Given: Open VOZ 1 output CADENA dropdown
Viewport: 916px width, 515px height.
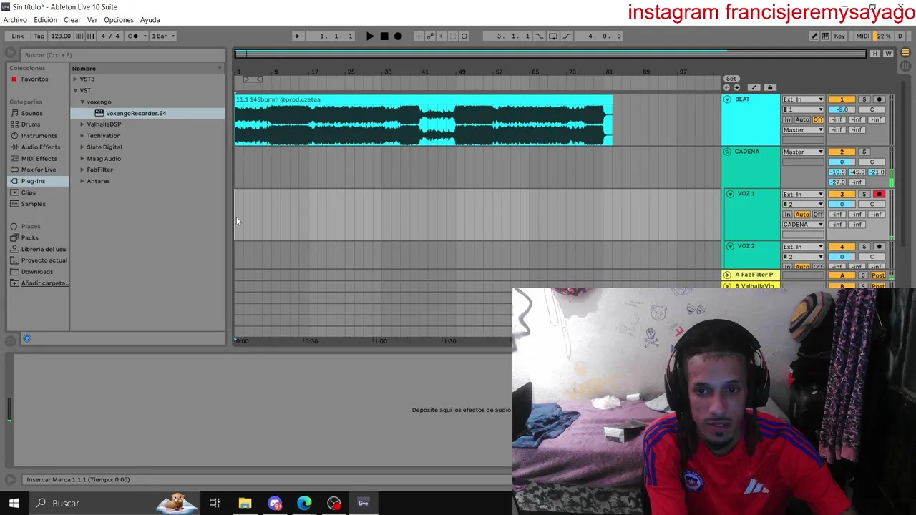Looking at the screenshot, I should (x=803, y=225).
